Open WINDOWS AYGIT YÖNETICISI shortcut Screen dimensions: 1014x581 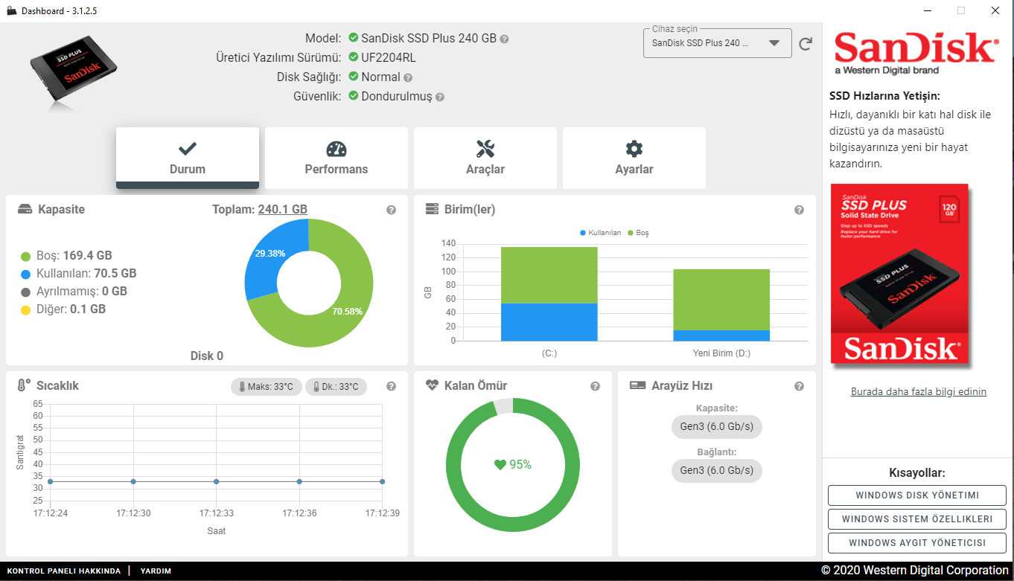coord(917,543)
